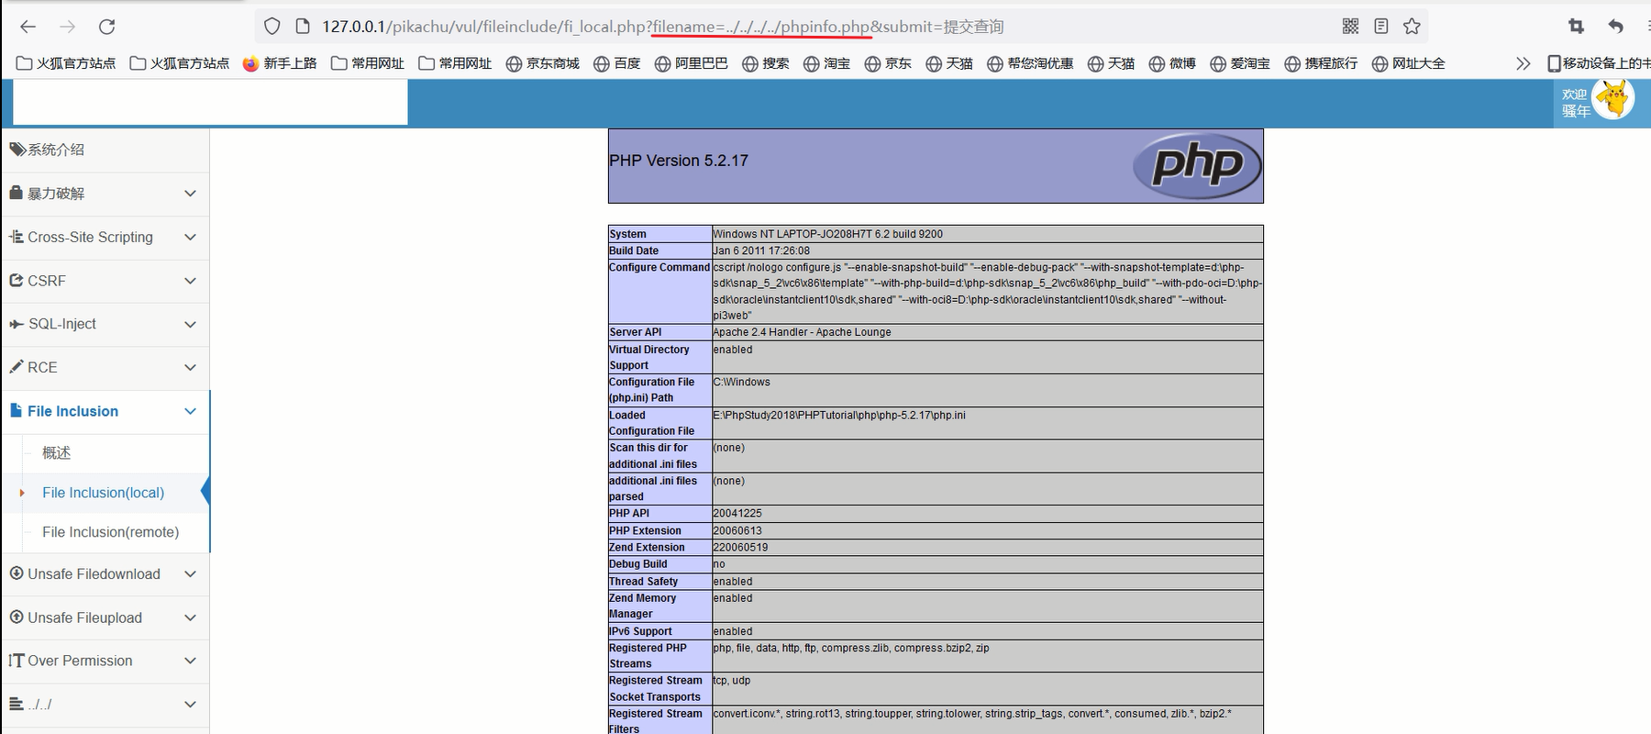Expand the CSRF menu chevron

point(190,281)
